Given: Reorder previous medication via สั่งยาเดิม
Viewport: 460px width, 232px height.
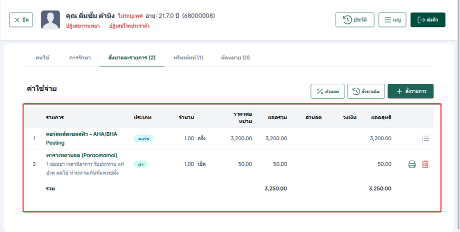Looking at the screenshot, I should pos(366,91).
